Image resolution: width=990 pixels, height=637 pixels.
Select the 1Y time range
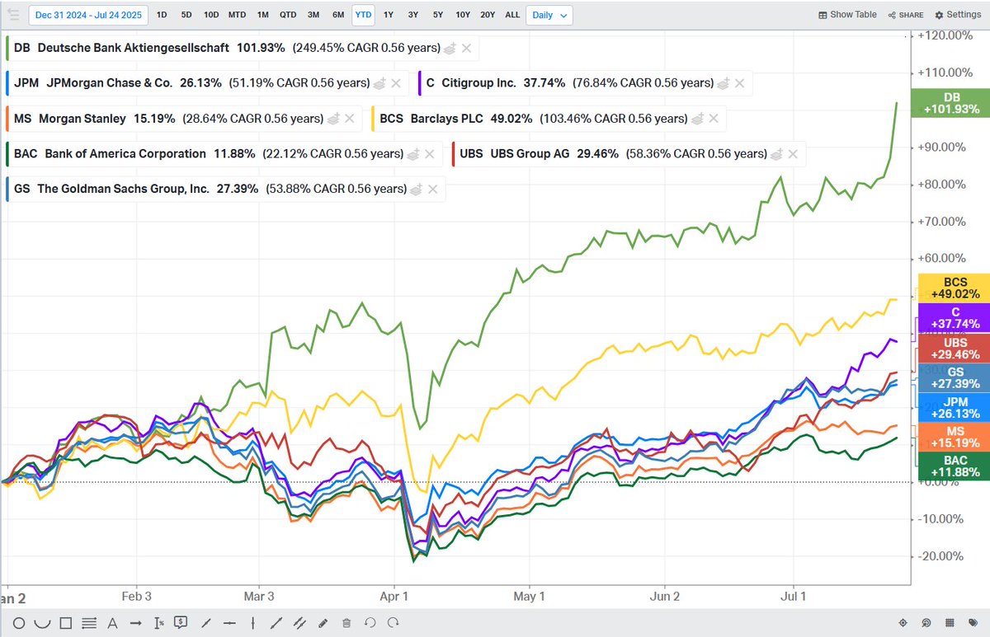pyautogui.click(x=388, y=15)
